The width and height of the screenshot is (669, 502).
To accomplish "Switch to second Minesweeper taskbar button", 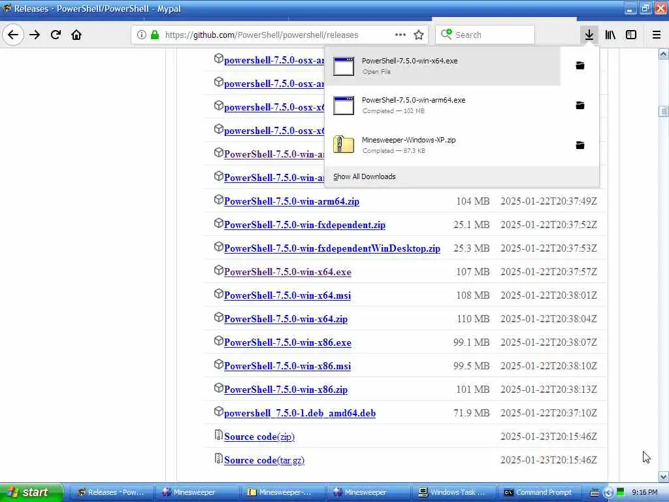I will pyautogui.click(x=367, y=492).
